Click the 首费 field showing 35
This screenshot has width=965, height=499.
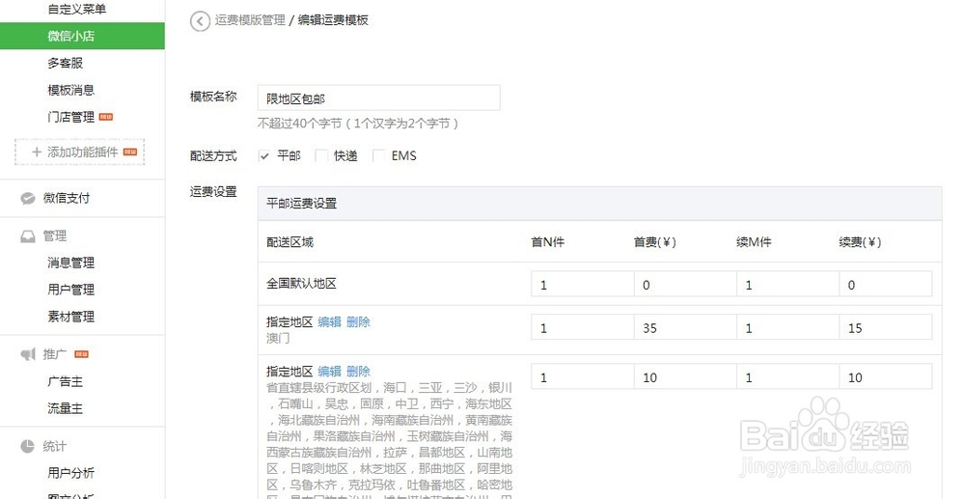pos(685,327)
